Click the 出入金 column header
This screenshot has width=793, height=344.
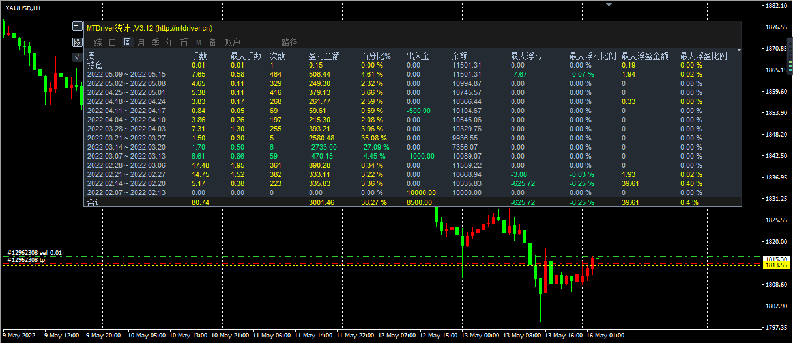418,57
